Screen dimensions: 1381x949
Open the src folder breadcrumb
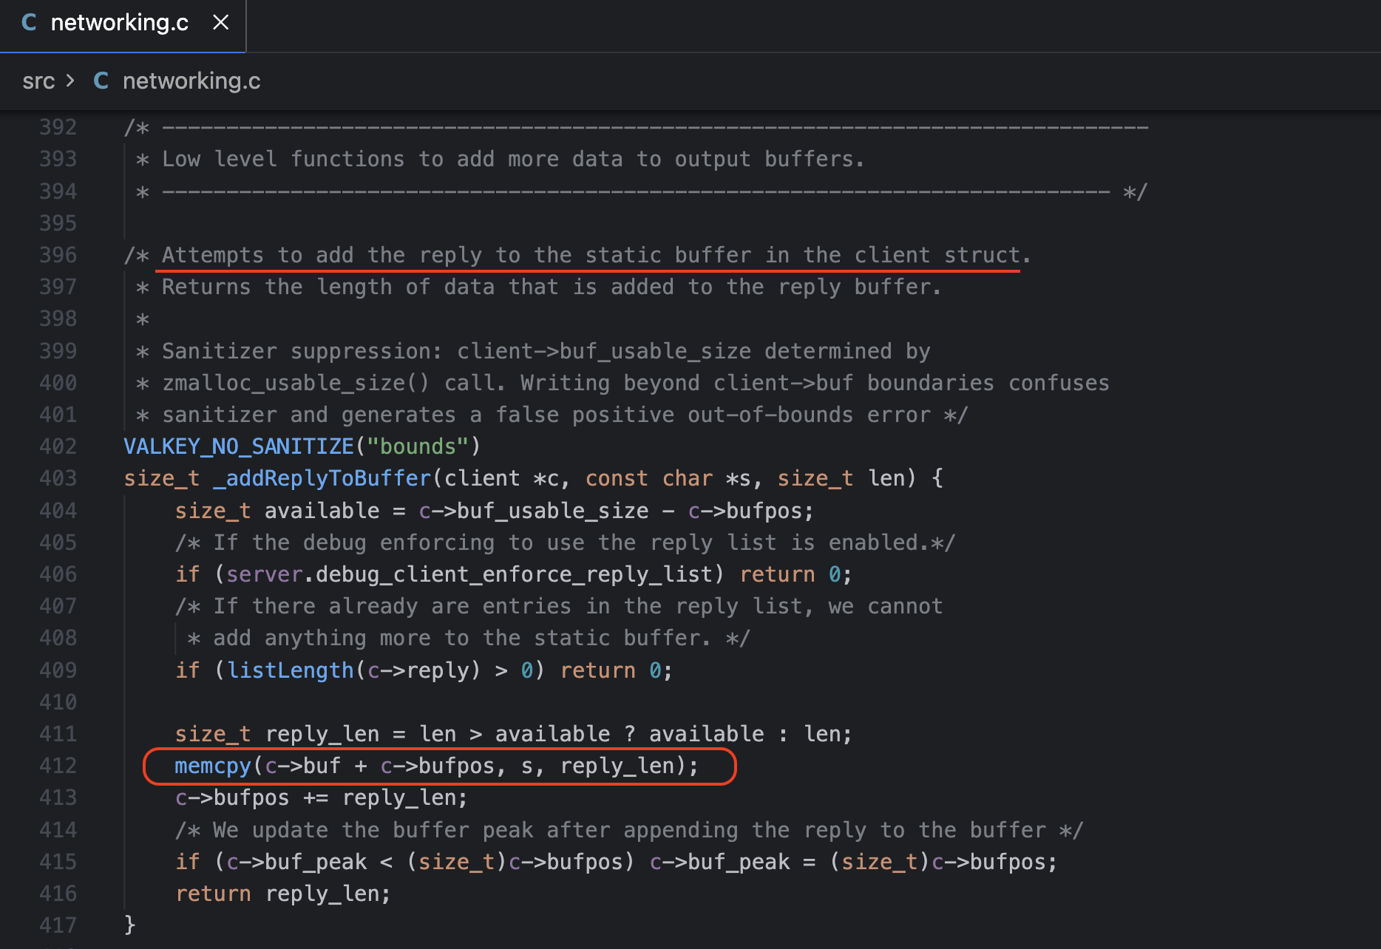coord(38,81)
